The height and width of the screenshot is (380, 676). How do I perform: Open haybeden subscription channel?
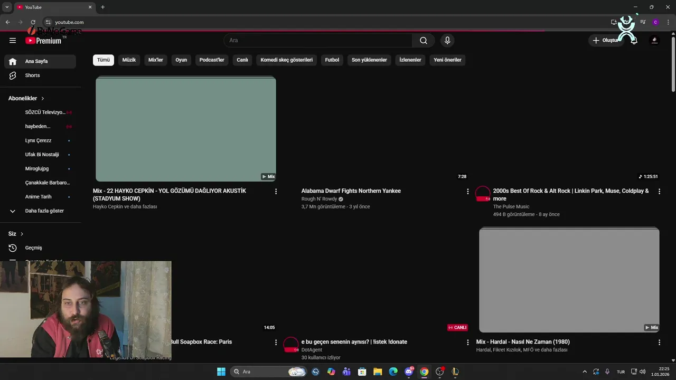pyautogui.click(x=40, y=126)
